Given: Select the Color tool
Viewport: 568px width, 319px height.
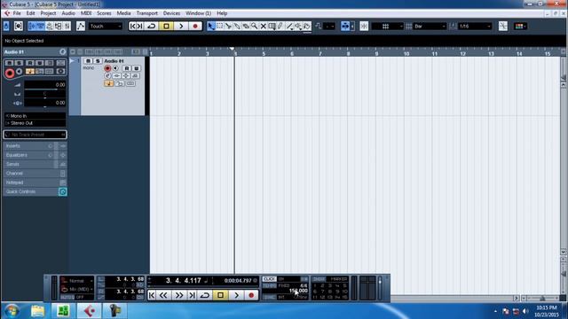Looking at the screenshot, I should coord(307,26).
